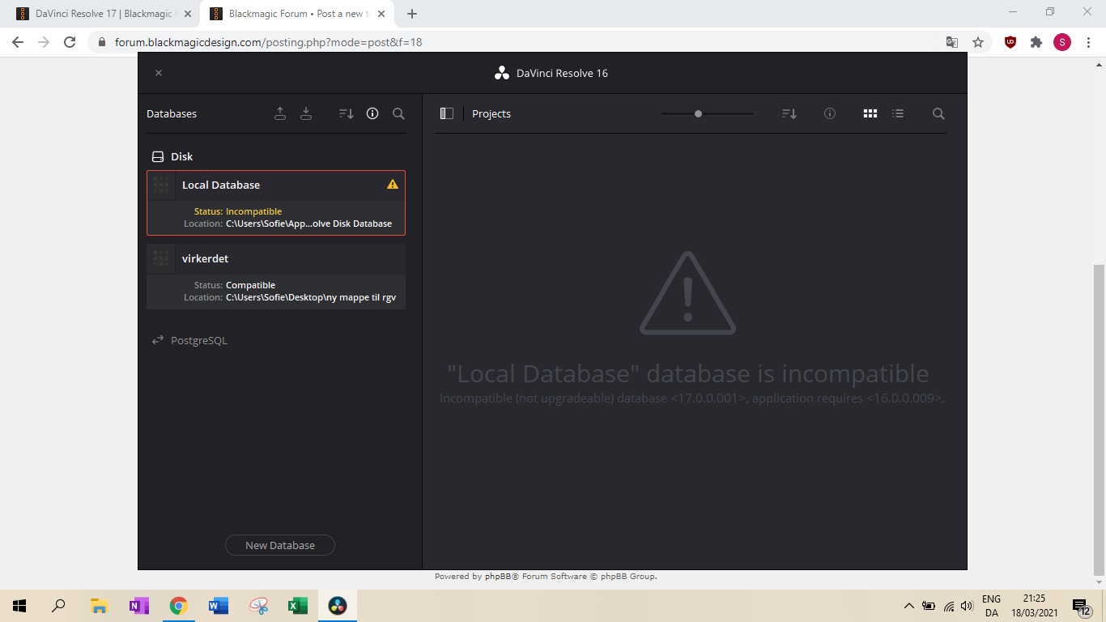This screenshot has width=1106, height=622.
Task: Click the database backup upload icon
Action: [280, 113]
